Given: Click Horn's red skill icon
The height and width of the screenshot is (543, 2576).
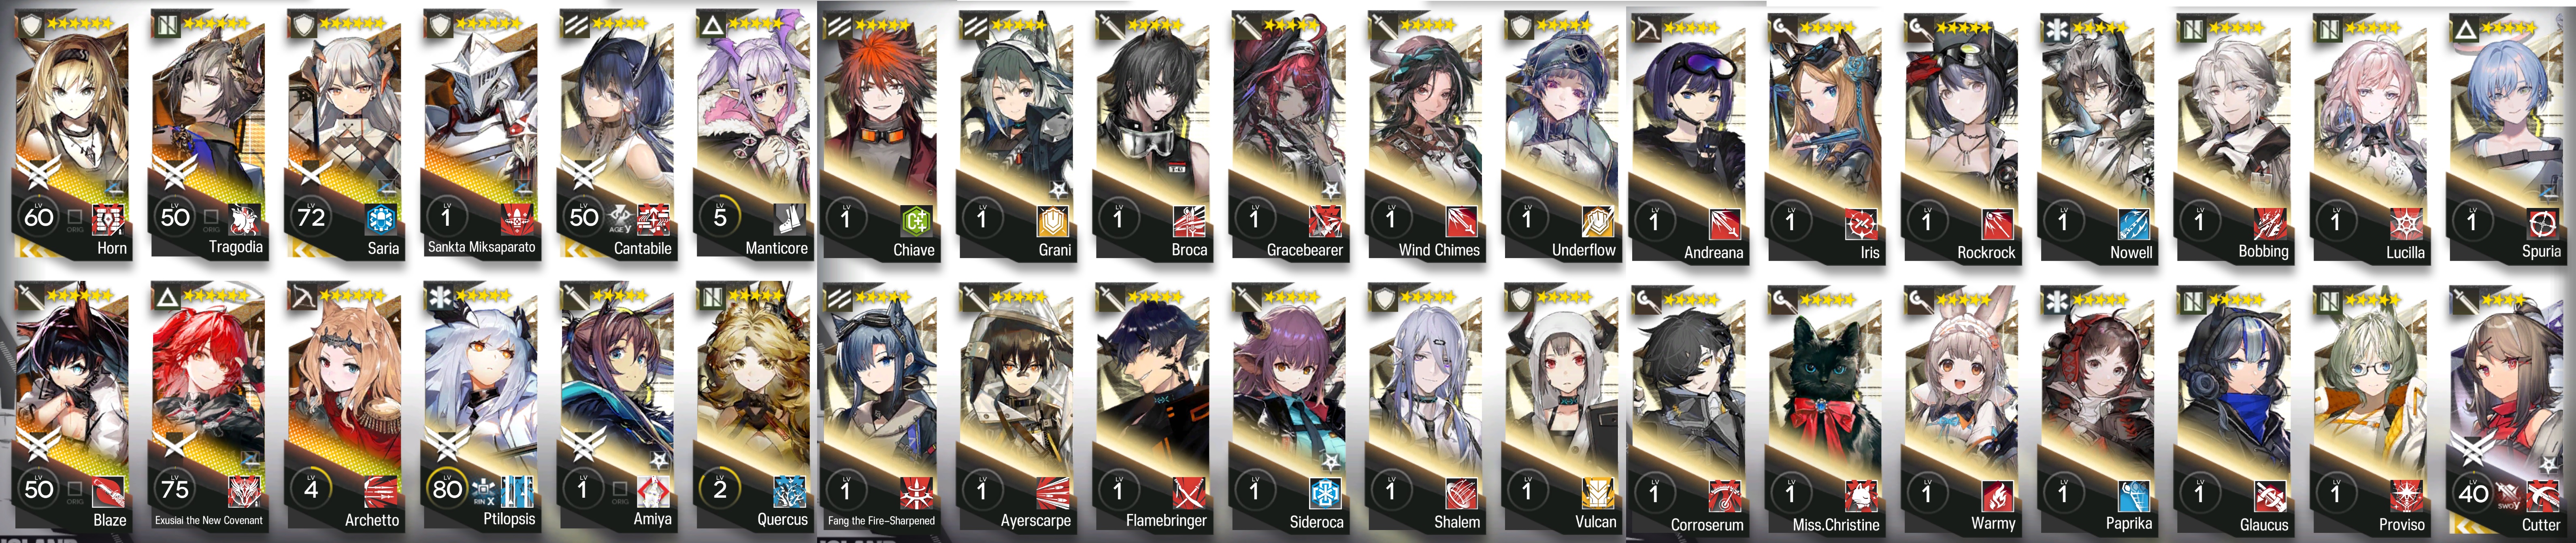Looking at the screenshot, I should pyautogui.click(x=108, y=218).
